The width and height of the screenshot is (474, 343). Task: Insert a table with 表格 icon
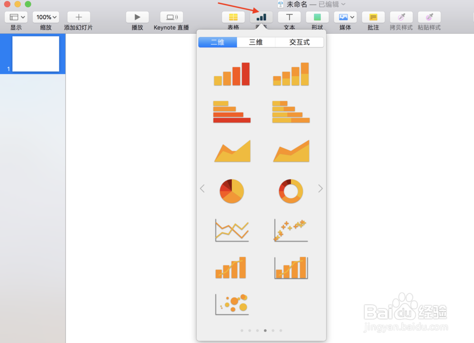233,17
